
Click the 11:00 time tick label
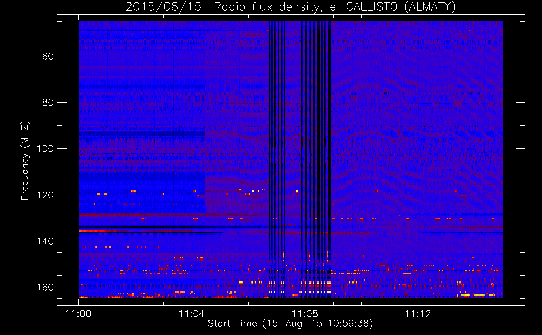(x=78, y=314)
